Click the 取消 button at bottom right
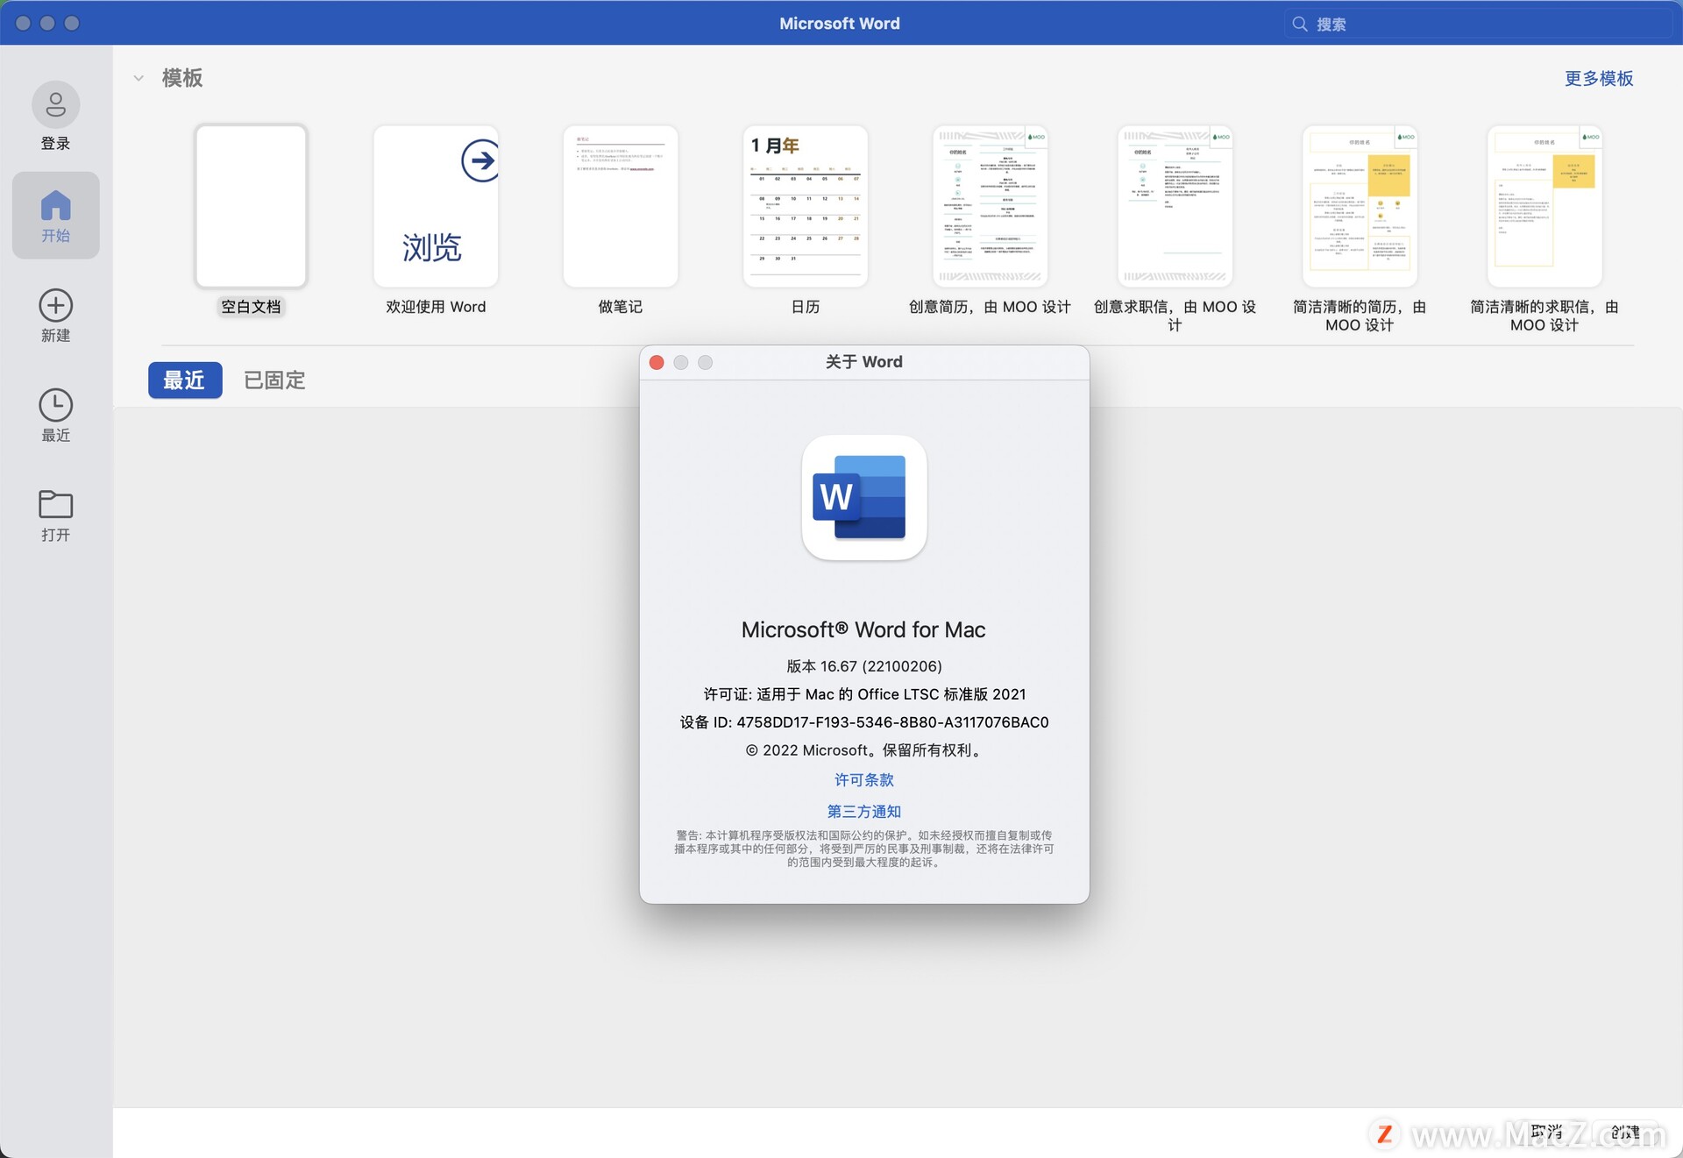This screenshot has height=1158, width=1683. (1546, 1133)
